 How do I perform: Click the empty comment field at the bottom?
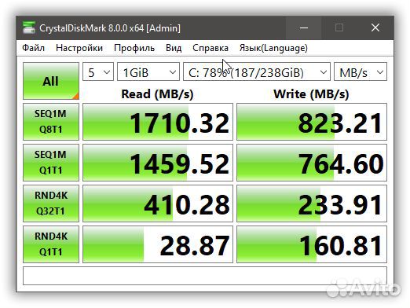click(205, 276)
